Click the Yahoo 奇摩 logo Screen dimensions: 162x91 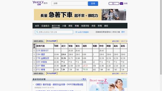point(38,3)
